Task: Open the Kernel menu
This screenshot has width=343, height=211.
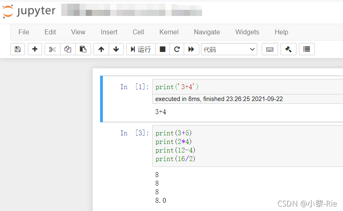Action: click(x=169, y=32)
